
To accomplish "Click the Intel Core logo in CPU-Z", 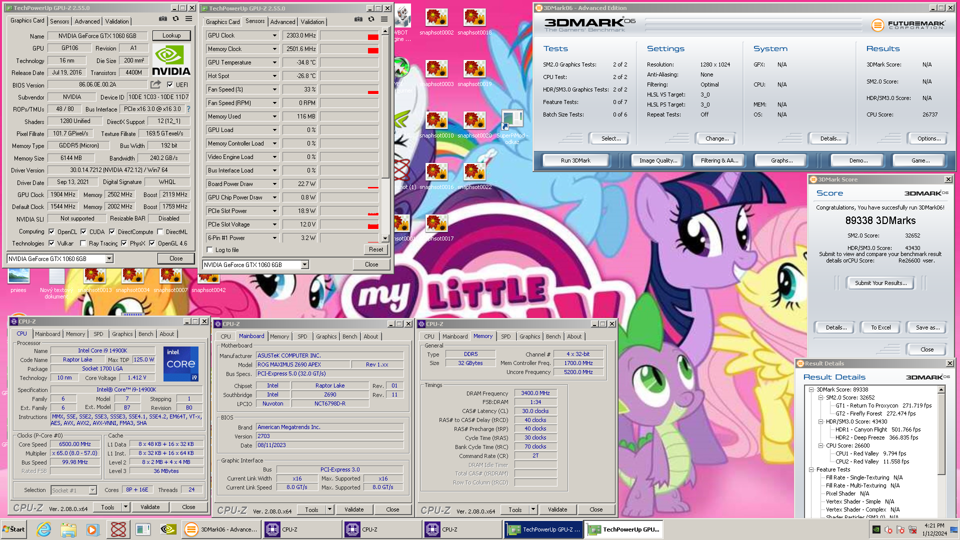I will tap(181, 363).
